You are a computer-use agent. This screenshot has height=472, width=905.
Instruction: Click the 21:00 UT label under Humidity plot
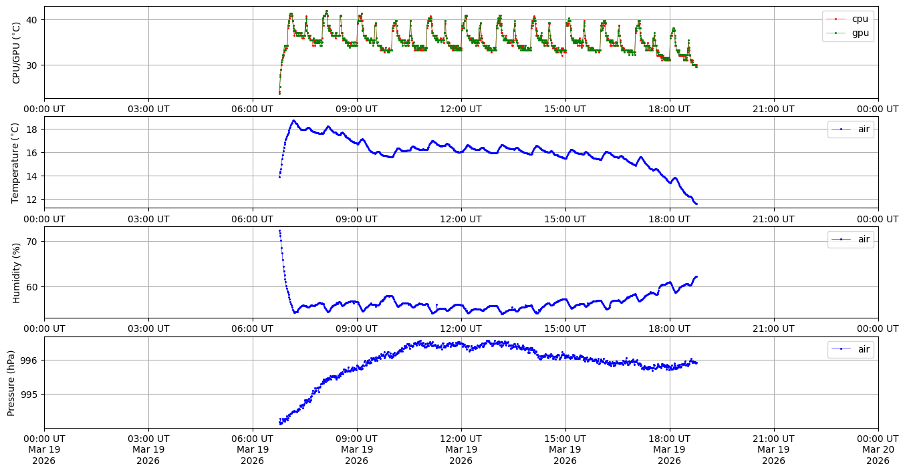(x=773, y=329)
